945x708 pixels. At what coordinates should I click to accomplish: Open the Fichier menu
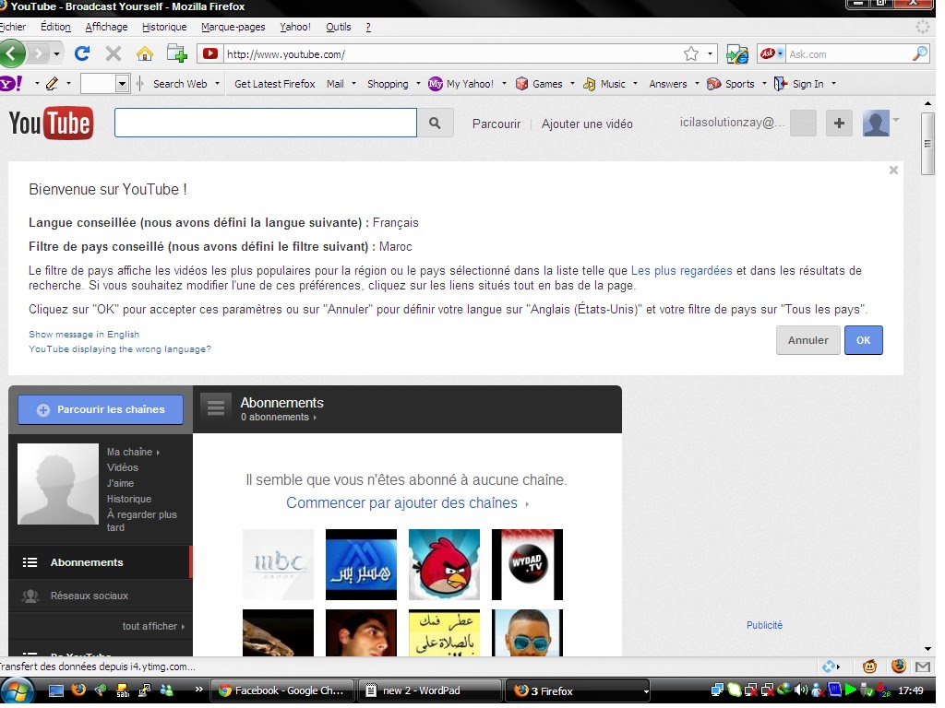[x=13, y=27]
